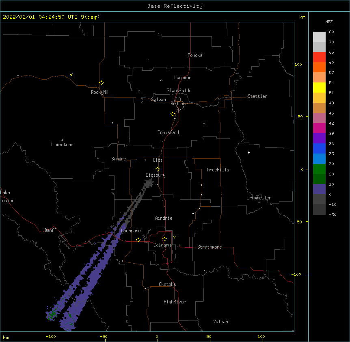Click the Innisfail label

169,132
